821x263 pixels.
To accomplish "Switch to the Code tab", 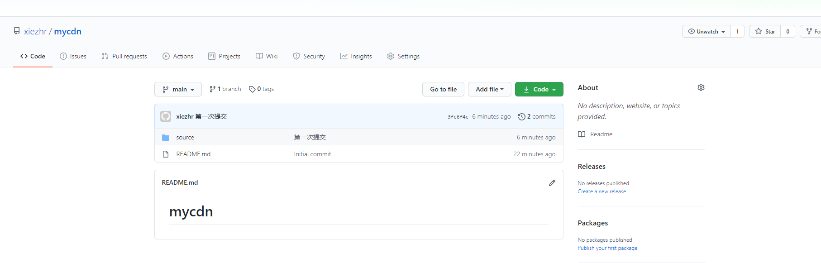I will pos(33,56).
